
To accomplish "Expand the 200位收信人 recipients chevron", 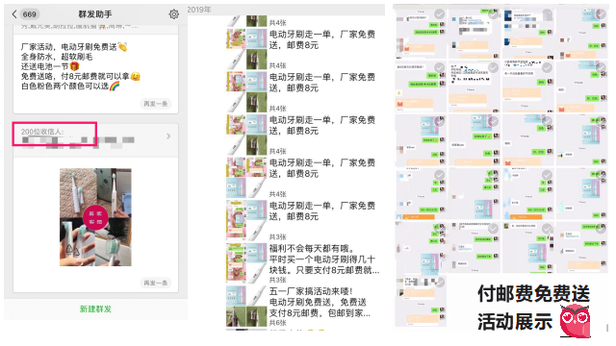I will pos(168,136).
